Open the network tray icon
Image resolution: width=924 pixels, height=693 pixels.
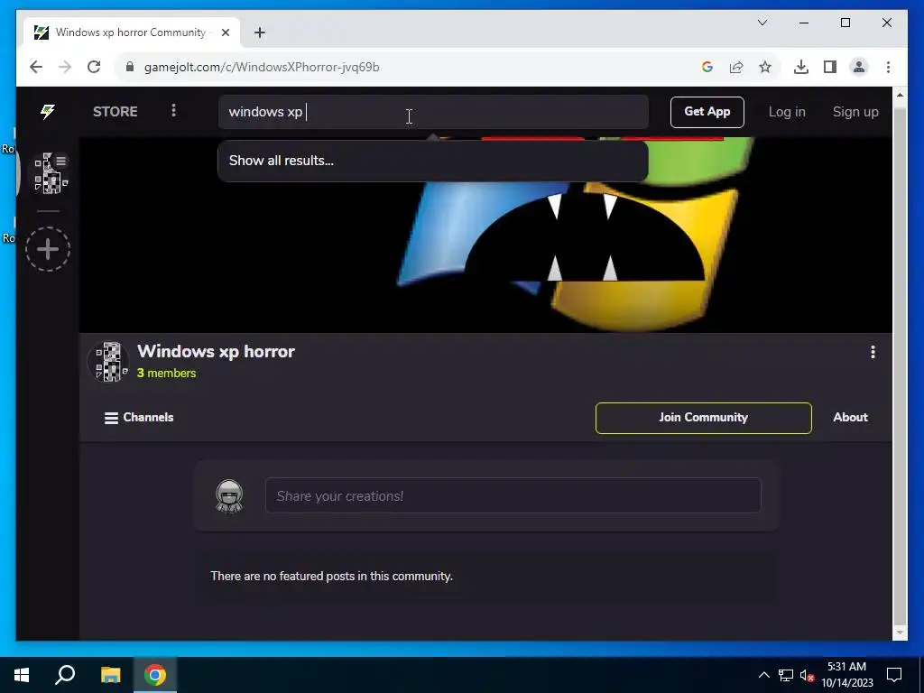786,675
